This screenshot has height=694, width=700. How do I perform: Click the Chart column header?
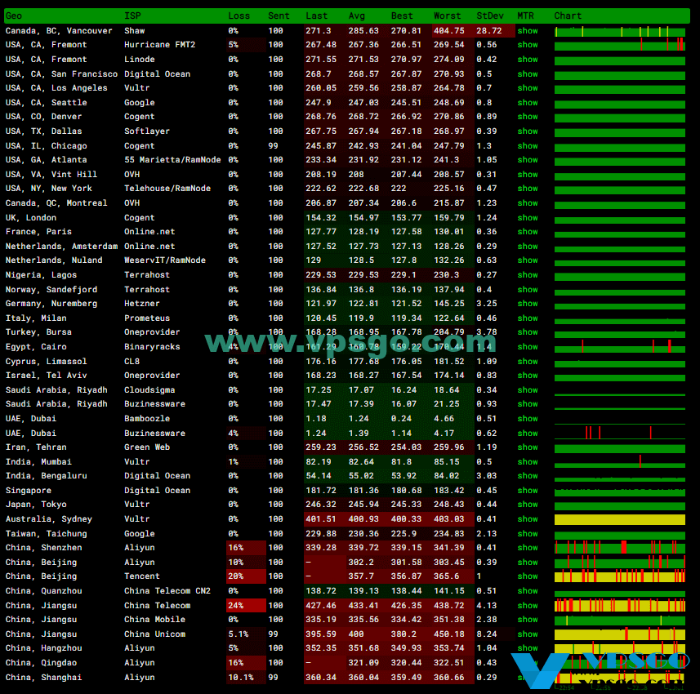(568, 16)
